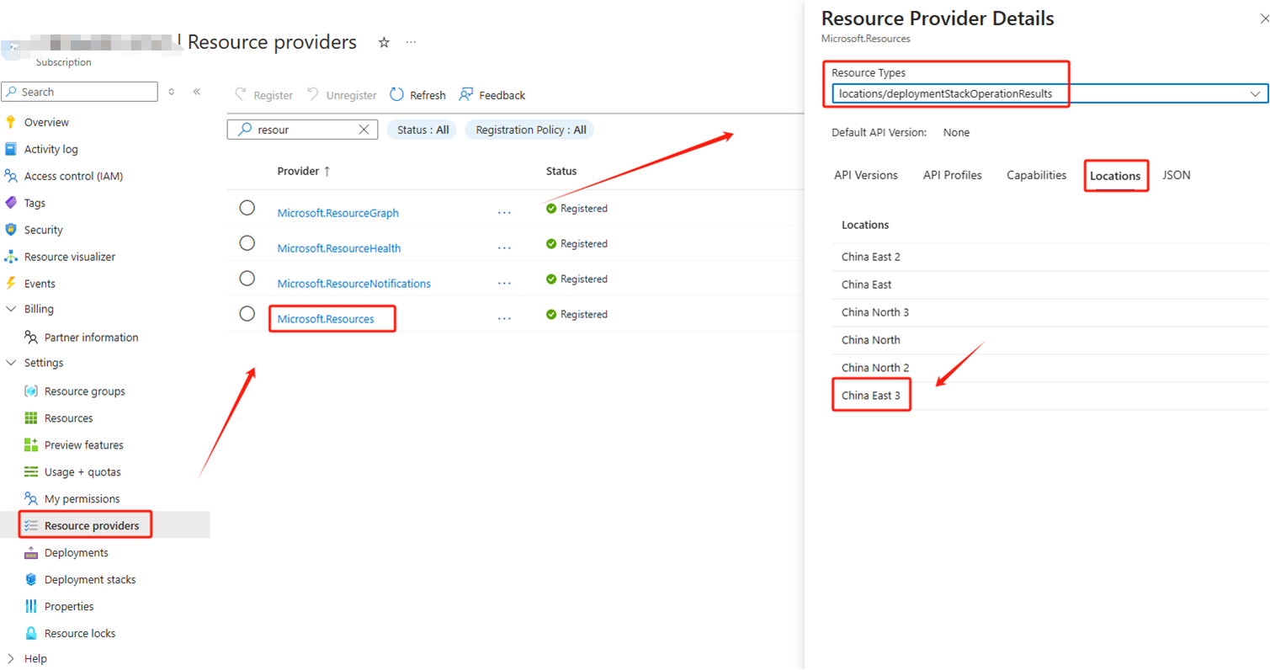
Task: Open Deployments in the sidebar
Action: pos(76,553)
